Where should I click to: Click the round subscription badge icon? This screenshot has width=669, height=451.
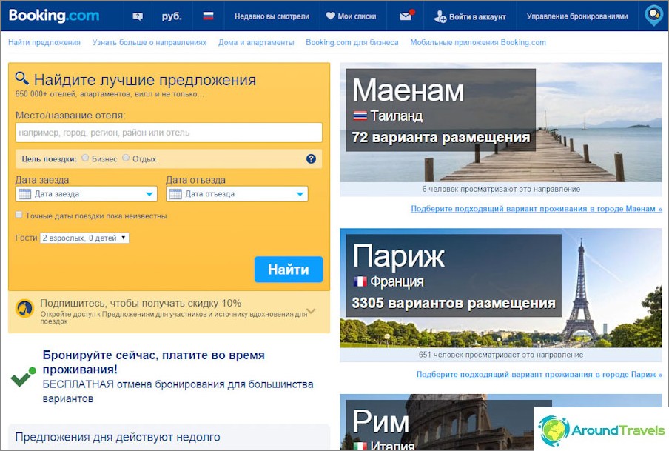24,308
